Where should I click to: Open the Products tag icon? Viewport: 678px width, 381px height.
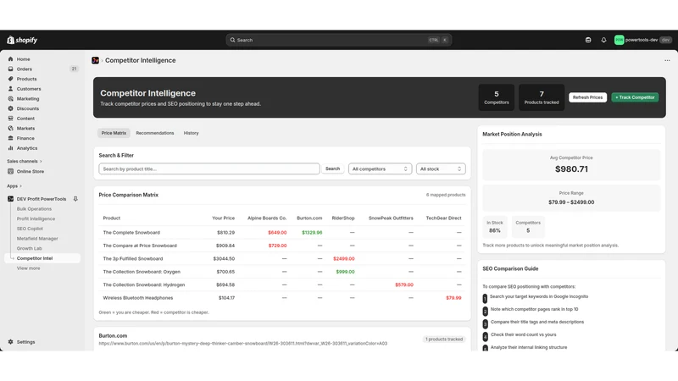tap(11, 79)
